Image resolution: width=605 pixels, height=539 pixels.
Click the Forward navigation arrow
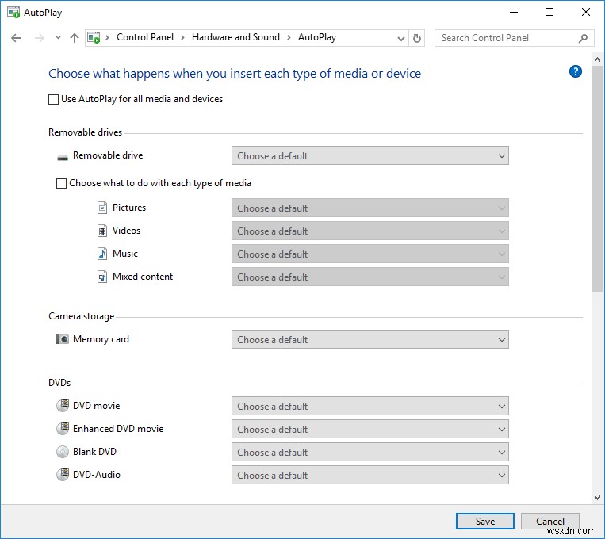39,38
